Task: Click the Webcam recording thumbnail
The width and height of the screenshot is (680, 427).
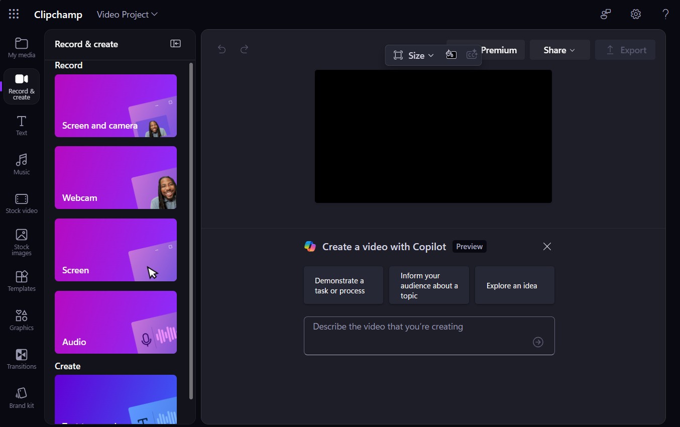Action: (x=116, y=178)
